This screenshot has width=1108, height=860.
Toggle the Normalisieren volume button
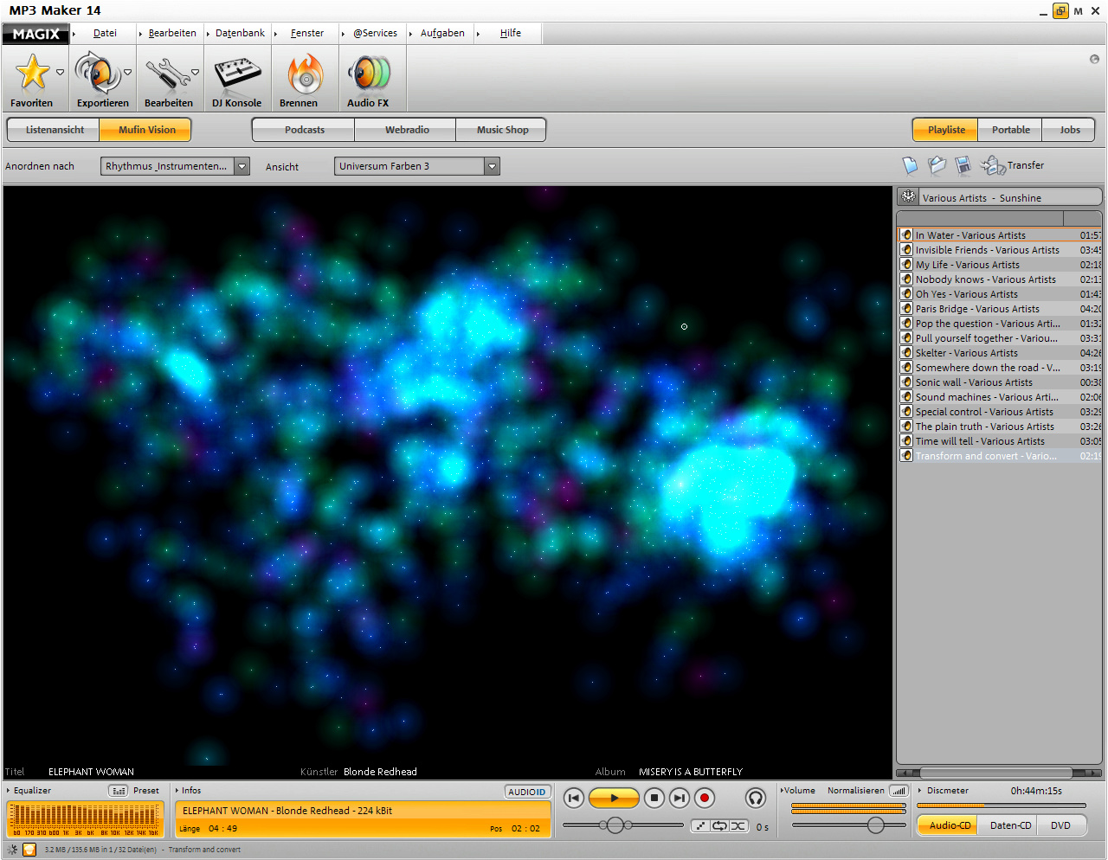[x=899, y=791]
